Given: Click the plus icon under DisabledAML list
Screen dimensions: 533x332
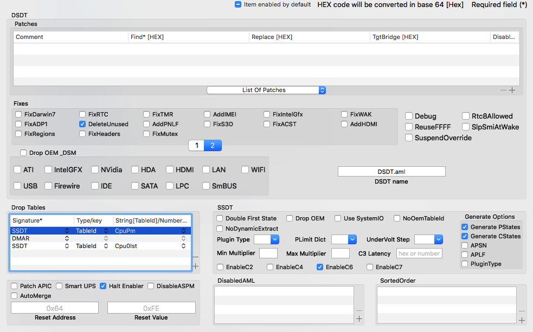Looking at the screenshot, I should (359, 319).
